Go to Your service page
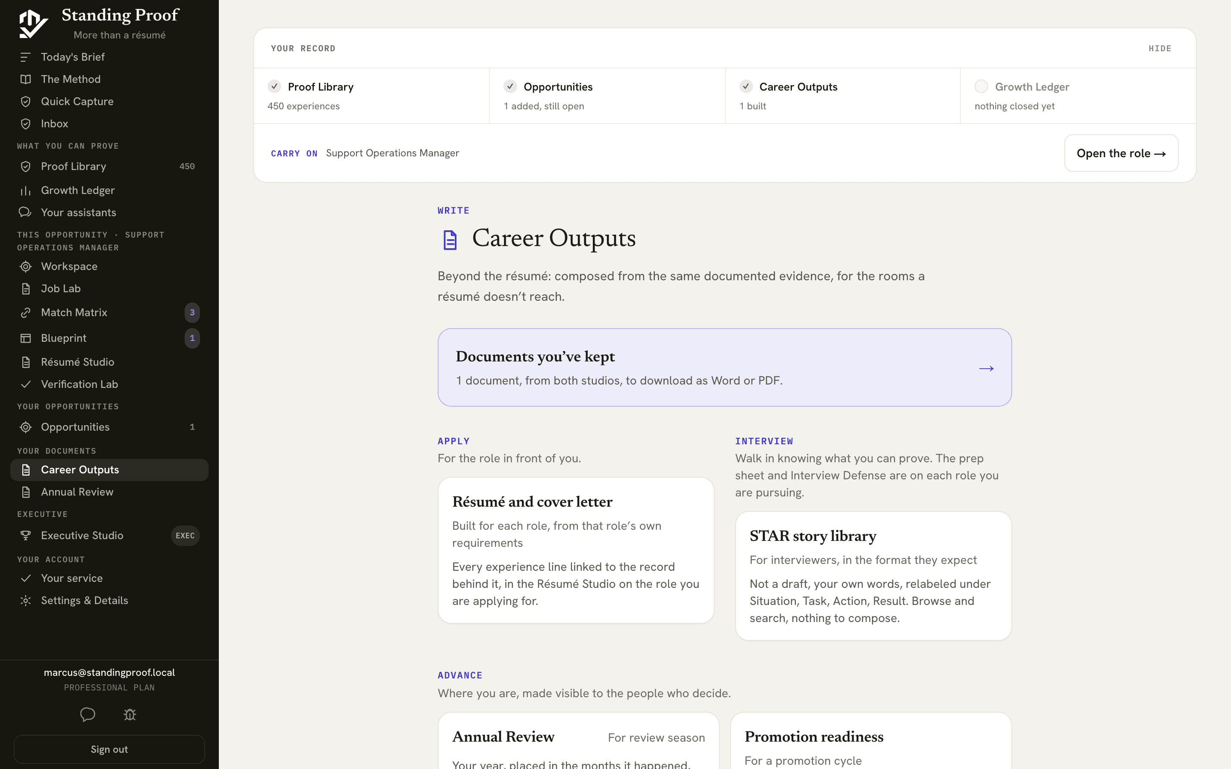The height and width of the screenshot is (769, 1231). pos(109,578)
